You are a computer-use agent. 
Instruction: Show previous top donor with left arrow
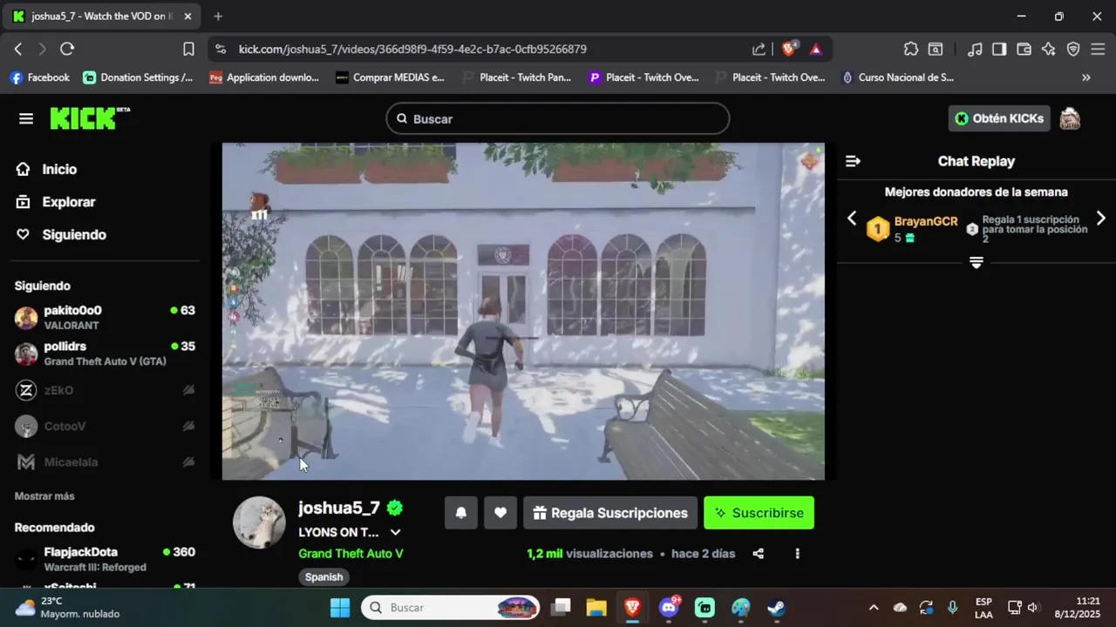tap(852, 219)
